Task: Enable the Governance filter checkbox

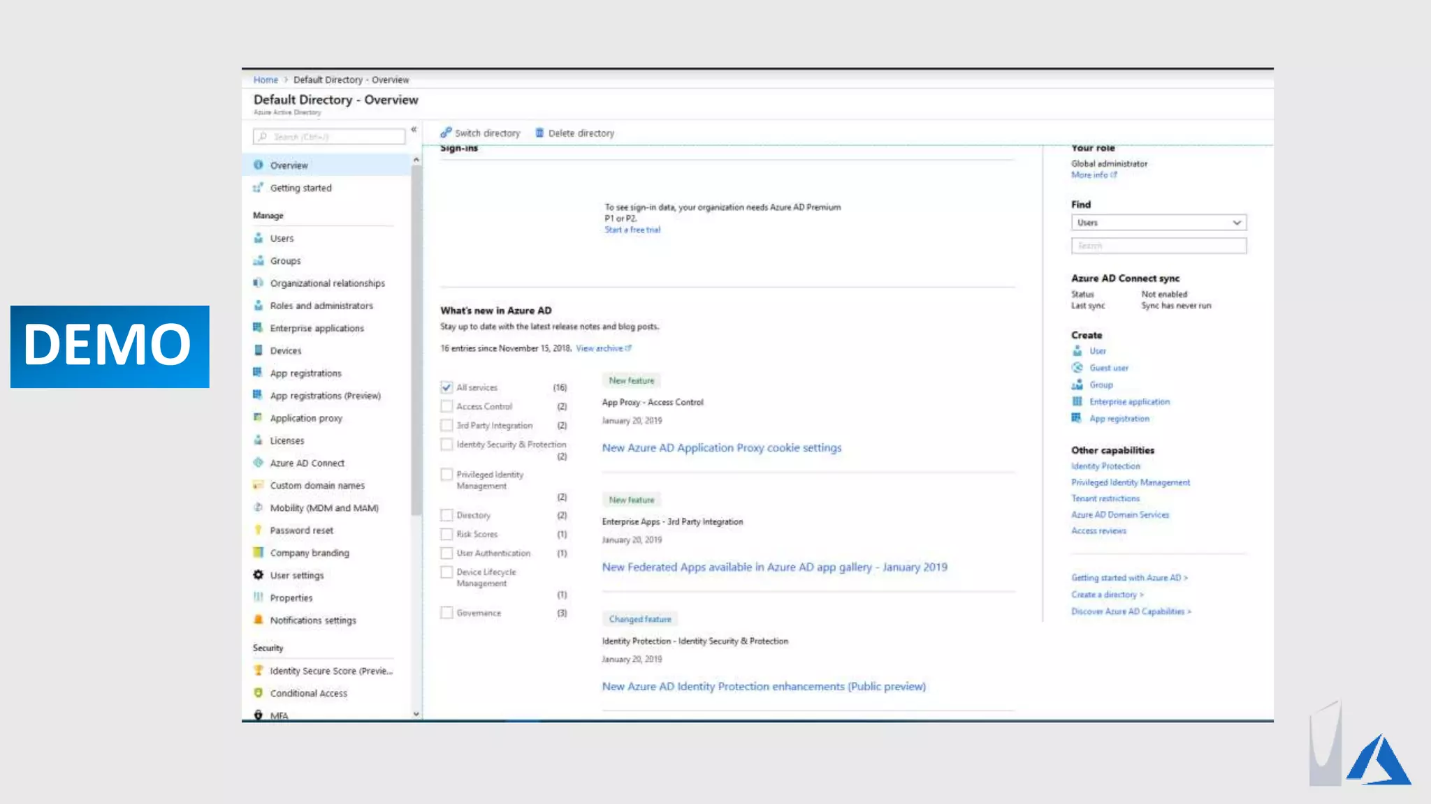Action: point(446,613)
